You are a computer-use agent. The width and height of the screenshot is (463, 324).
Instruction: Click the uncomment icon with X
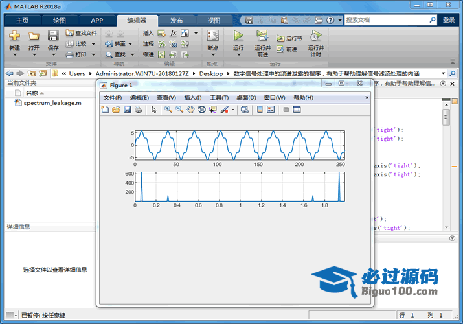pyautogui.click(x=174, y=44)
